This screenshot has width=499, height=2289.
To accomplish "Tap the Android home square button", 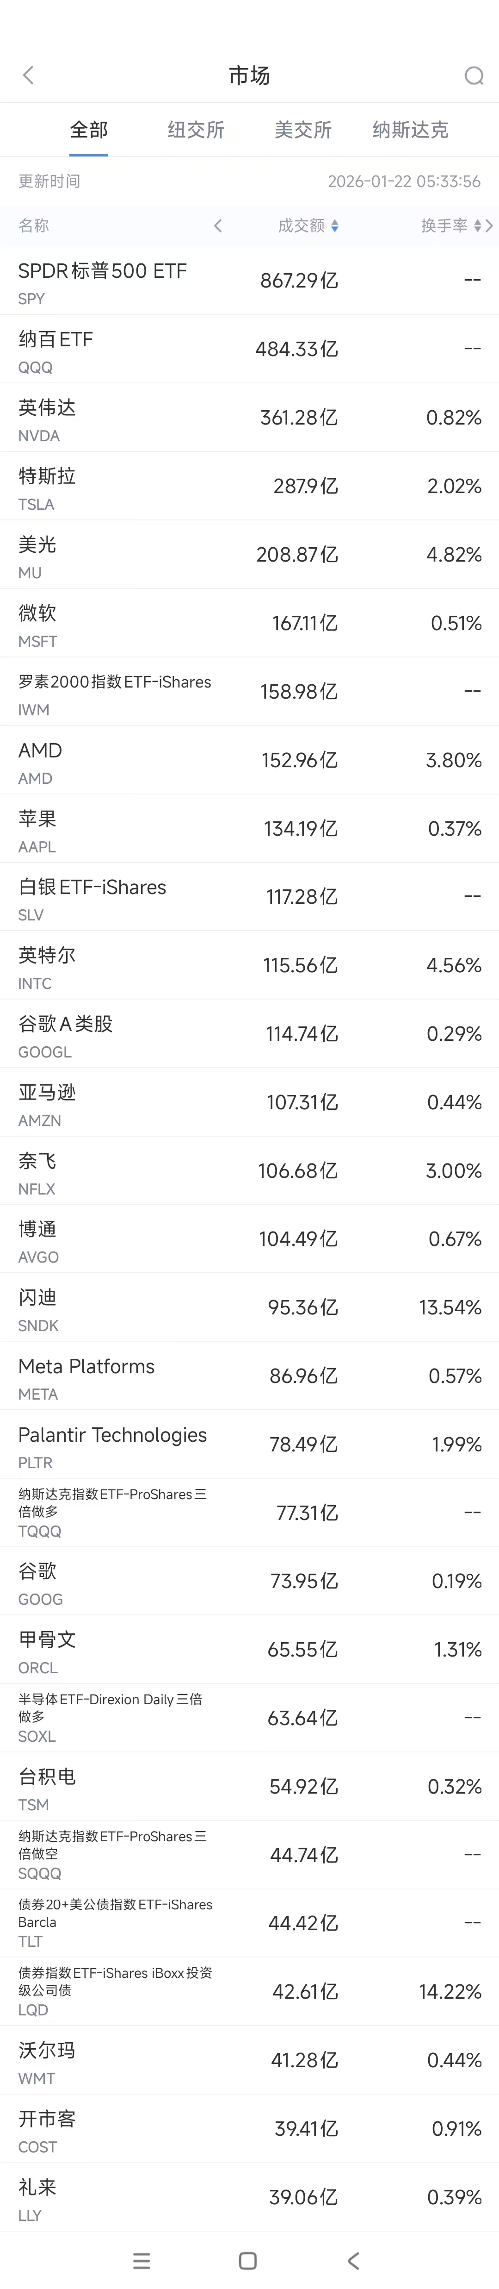I will coord(249,2261).
